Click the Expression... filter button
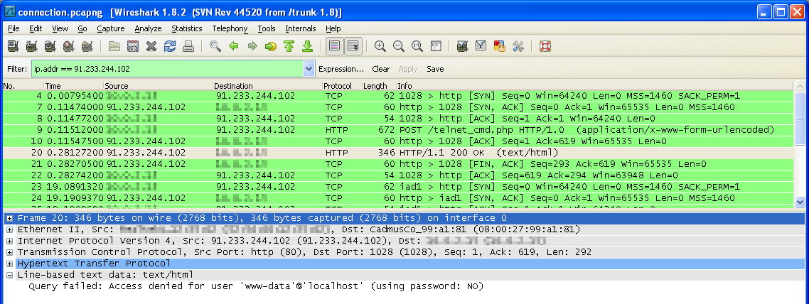The image size is (809, 304). pos(341,69)
